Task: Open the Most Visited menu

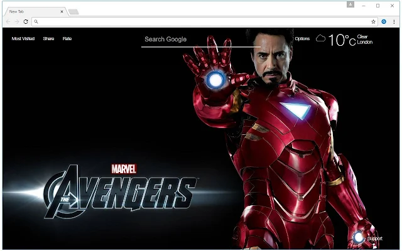Action: (23, 39)
